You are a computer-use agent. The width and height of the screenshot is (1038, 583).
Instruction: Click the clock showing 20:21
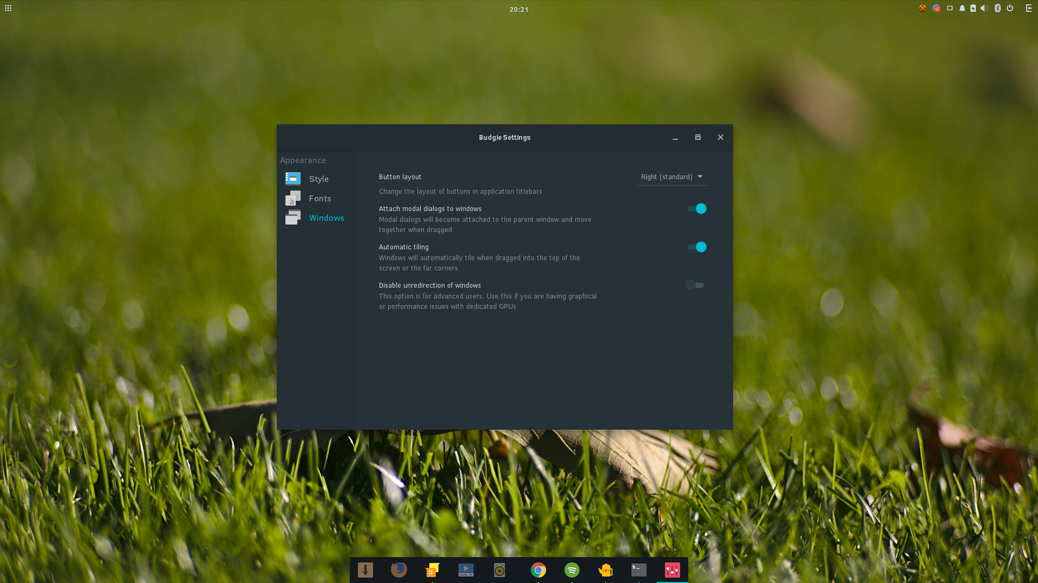point(519,9)
